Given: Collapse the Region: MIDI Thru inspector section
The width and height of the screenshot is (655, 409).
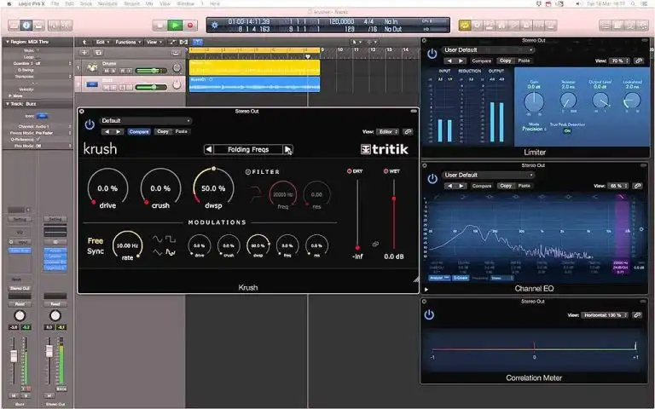Looking at the screenshot, I should point(7,42).
